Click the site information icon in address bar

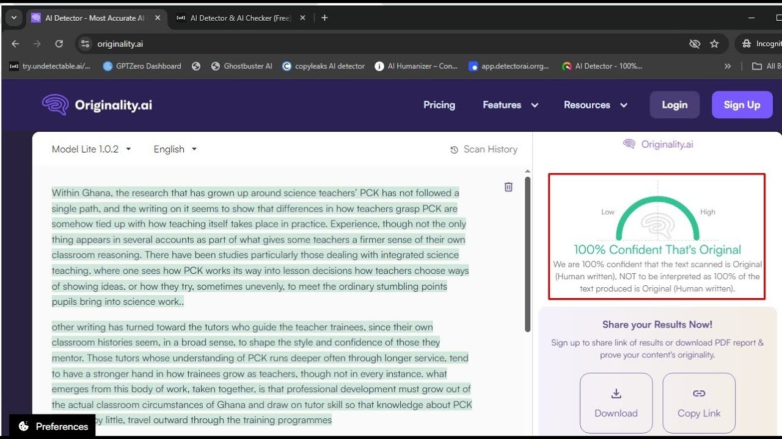click(86, 44)
